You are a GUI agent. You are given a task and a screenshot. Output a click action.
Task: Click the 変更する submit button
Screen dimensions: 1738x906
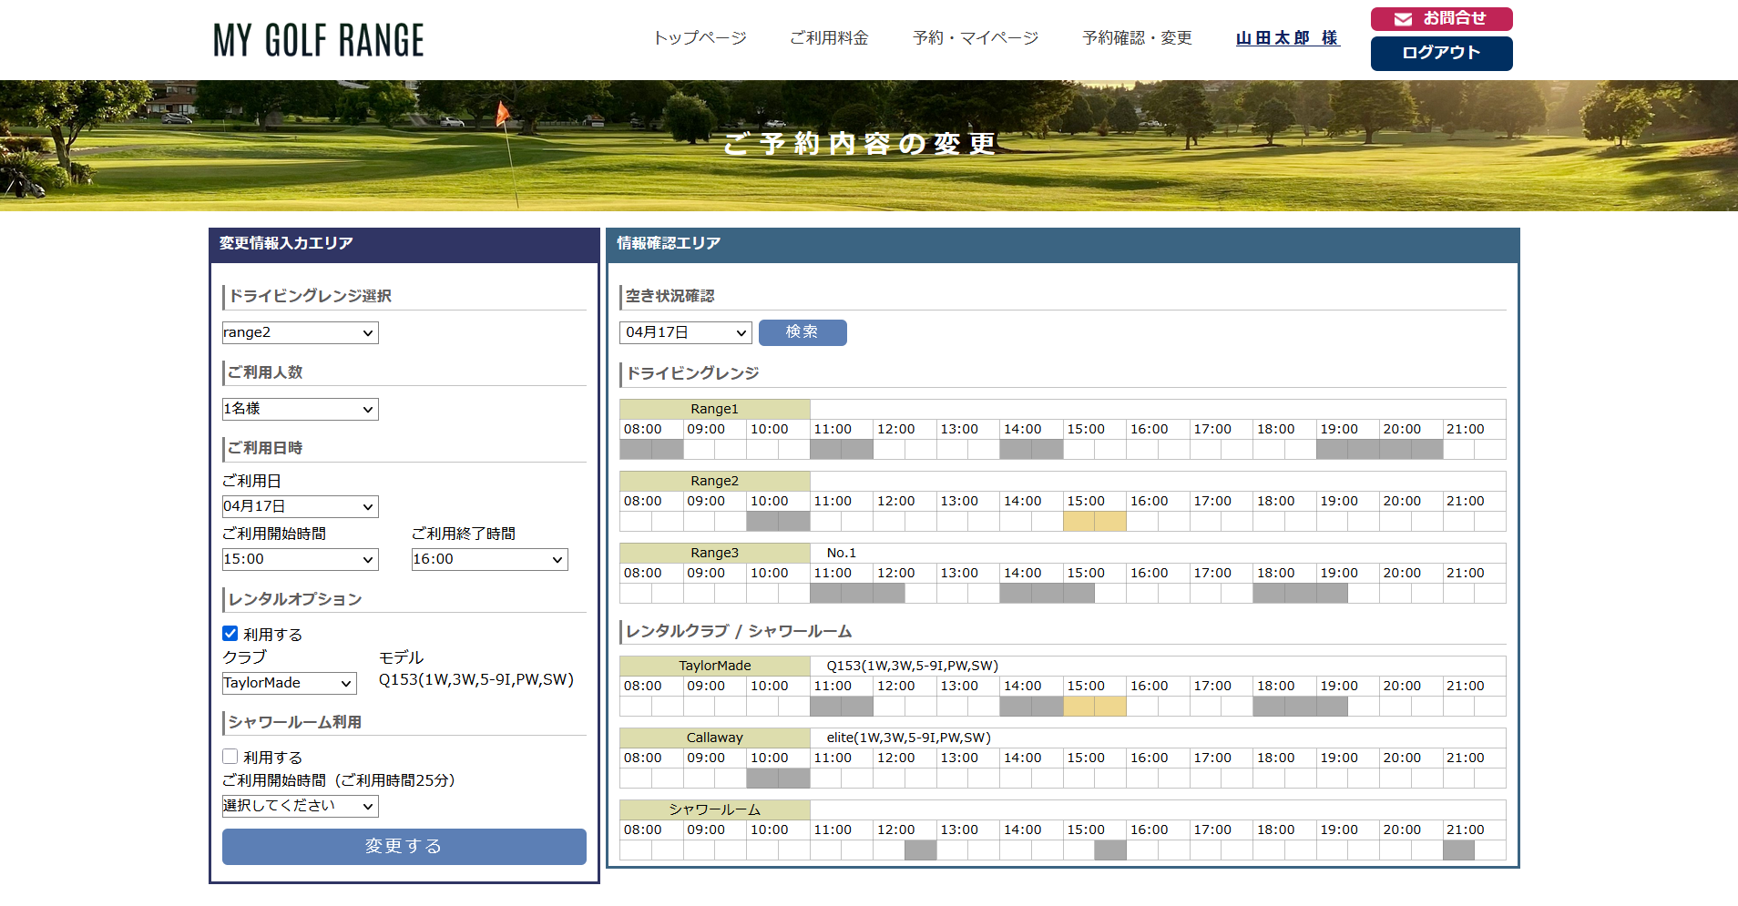pos(404,846)
